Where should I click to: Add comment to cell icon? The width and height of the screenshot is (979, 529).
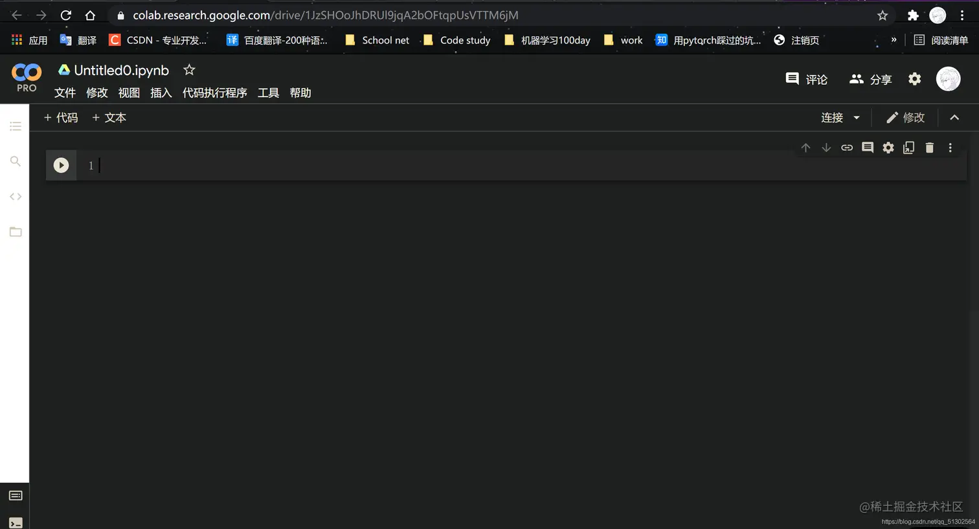(x=868, y=148)
